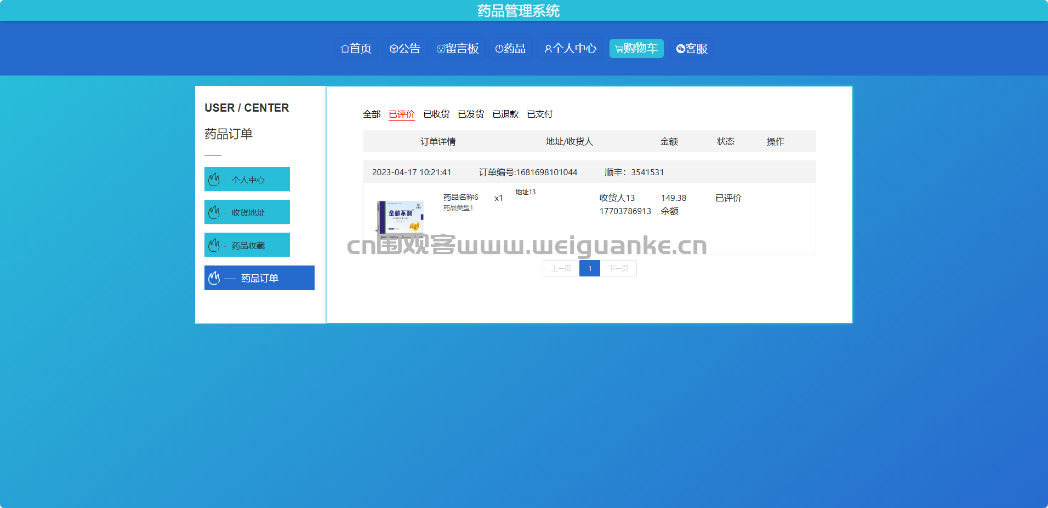Click flame icon on 个人中心 sidebar item
Image resolution: width=1048 pixels, height=508 pixels.
(x=214, y=179)
